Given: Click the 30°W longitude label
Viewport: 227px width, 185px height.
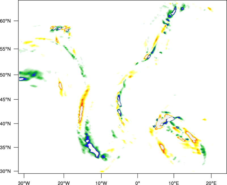Looking at the screenshot, I should (x=24, y=183).
